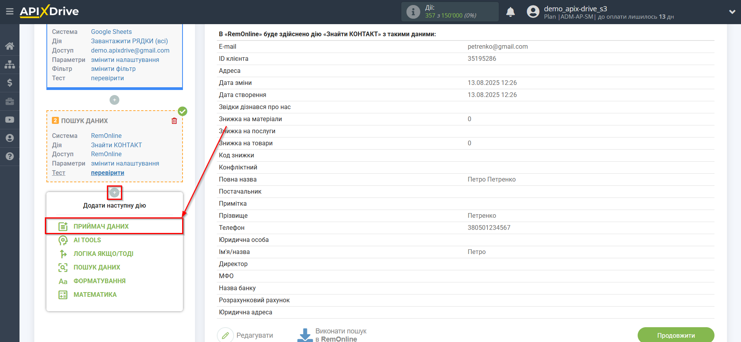Select ПРИЙМАЧ ДАНИХ menu item

[101, 226]
